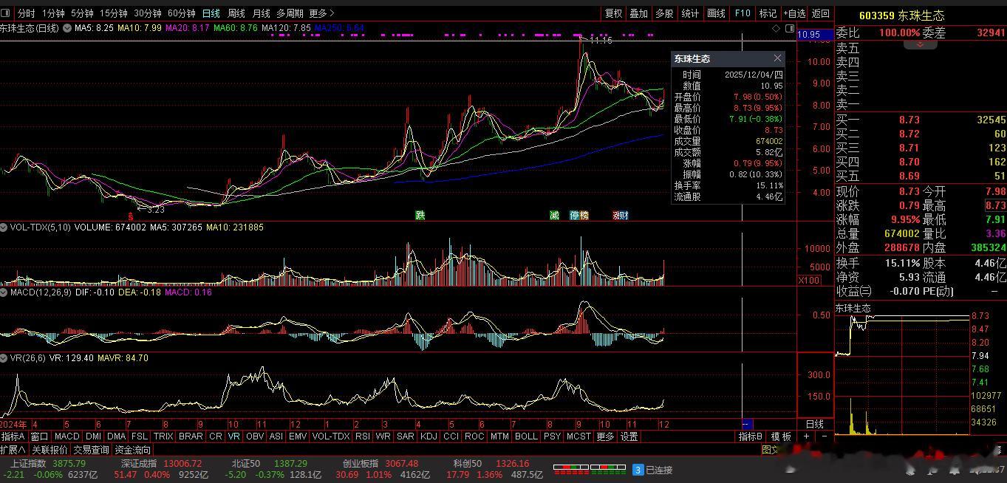Open the 指标A indicator group tab
This screenshot has height=483, width=1007.
13,436
